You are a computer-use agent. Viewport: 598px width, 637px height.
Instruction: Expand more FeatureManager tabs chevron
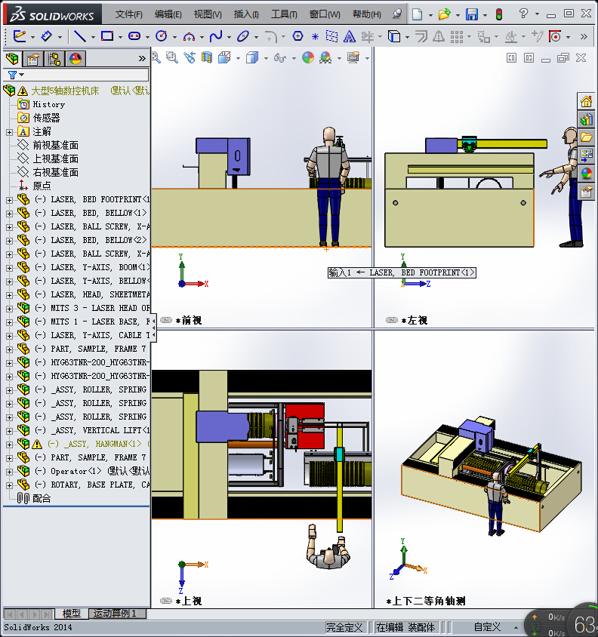point(141,59)
